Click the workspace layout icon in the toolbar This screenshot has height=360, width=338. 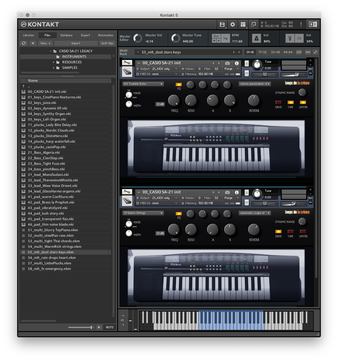coord(243,24)
